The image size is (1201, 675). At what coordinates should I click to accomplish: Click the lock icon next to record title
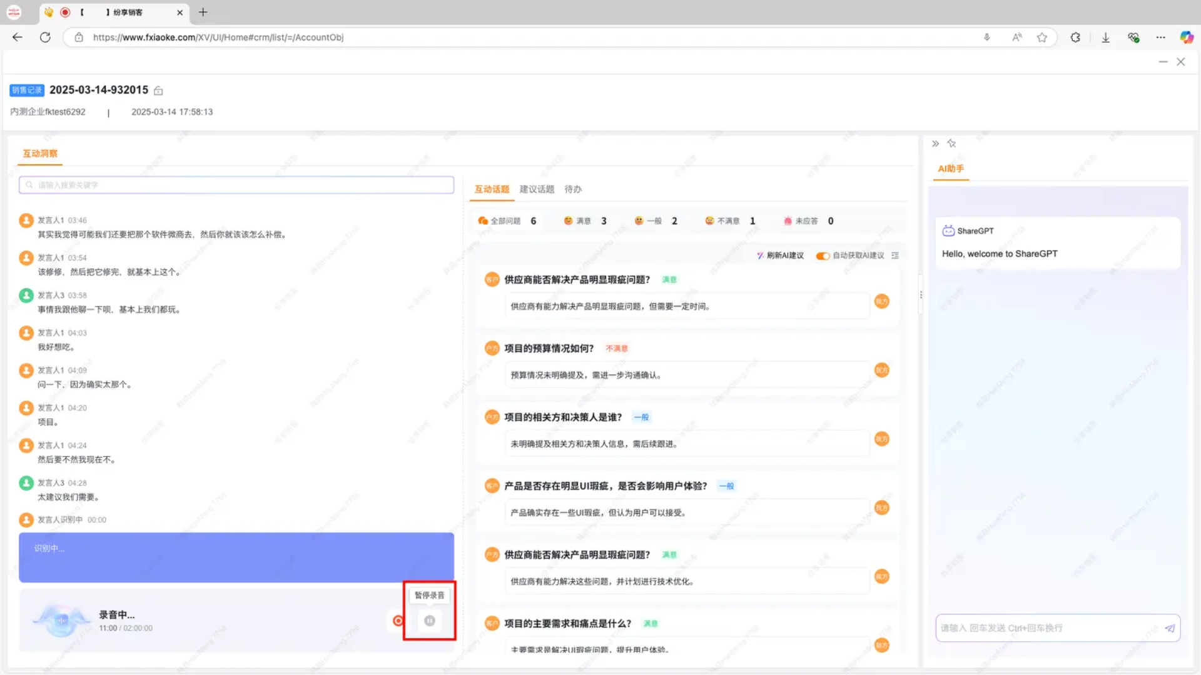pyautogui.click(x=158, y=91)
